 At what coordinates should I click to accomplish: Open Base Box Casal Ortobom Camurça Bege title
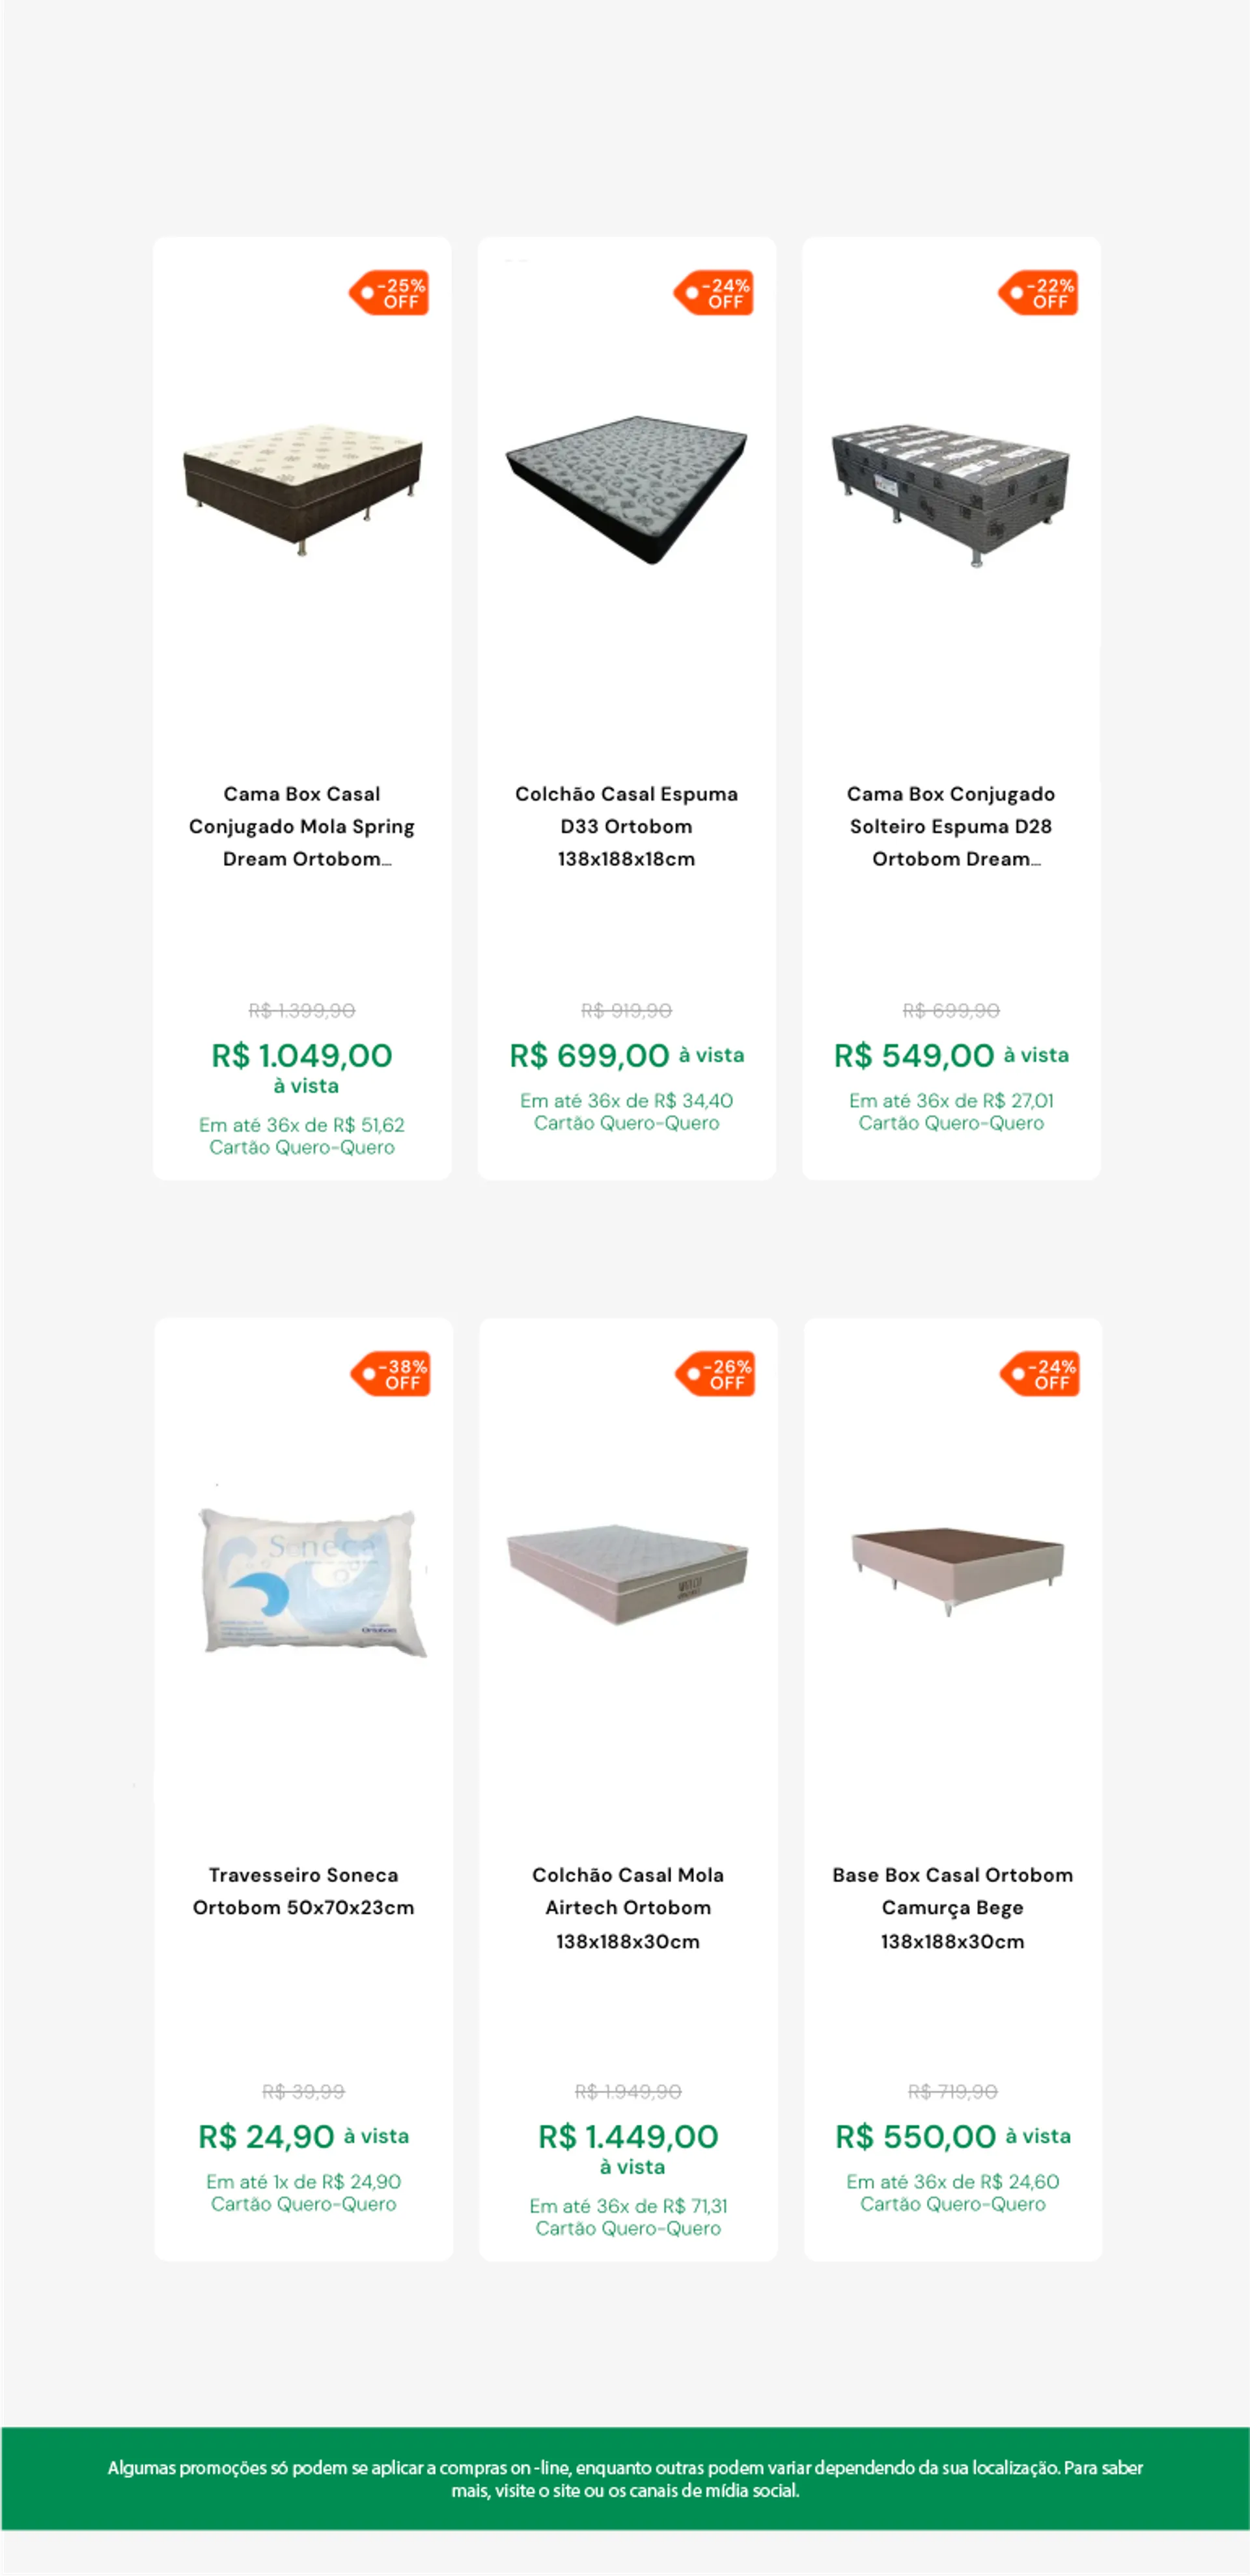point(953,1907)
